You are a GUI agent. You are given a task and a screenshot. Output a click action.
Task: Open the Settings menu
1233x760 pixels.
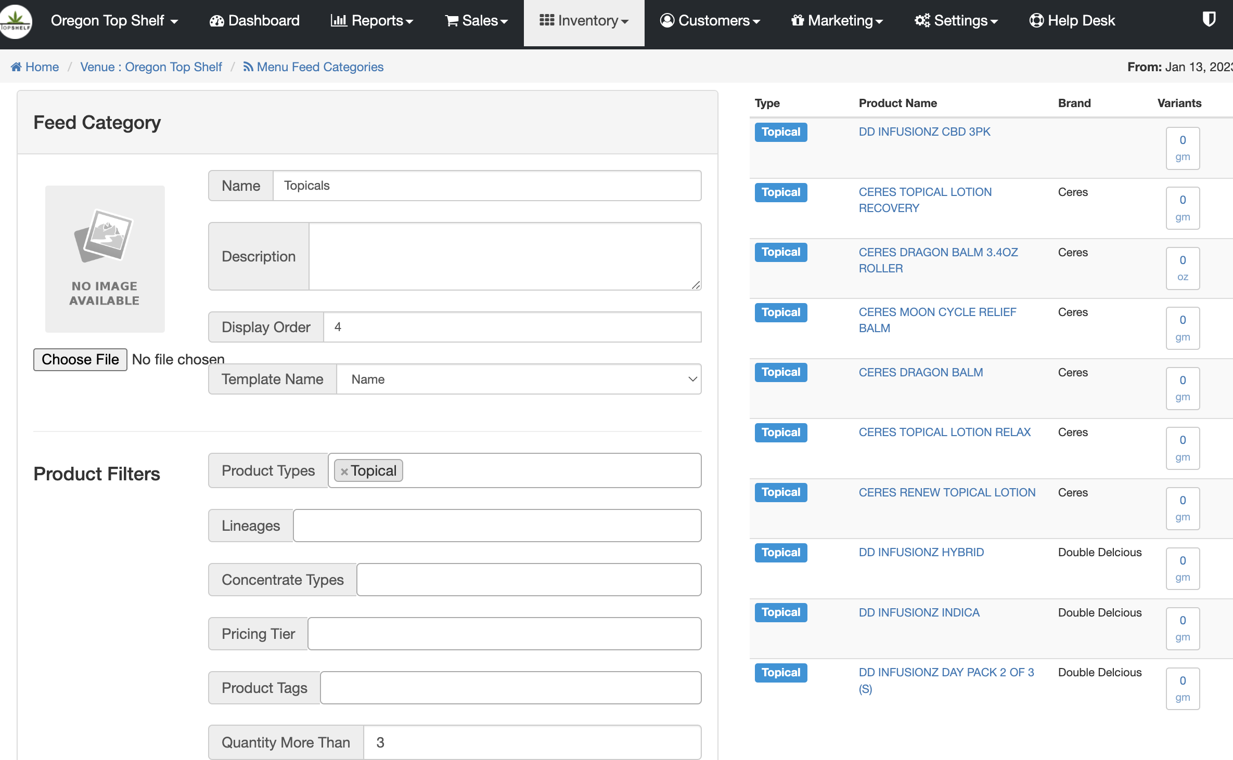(956, 21)
